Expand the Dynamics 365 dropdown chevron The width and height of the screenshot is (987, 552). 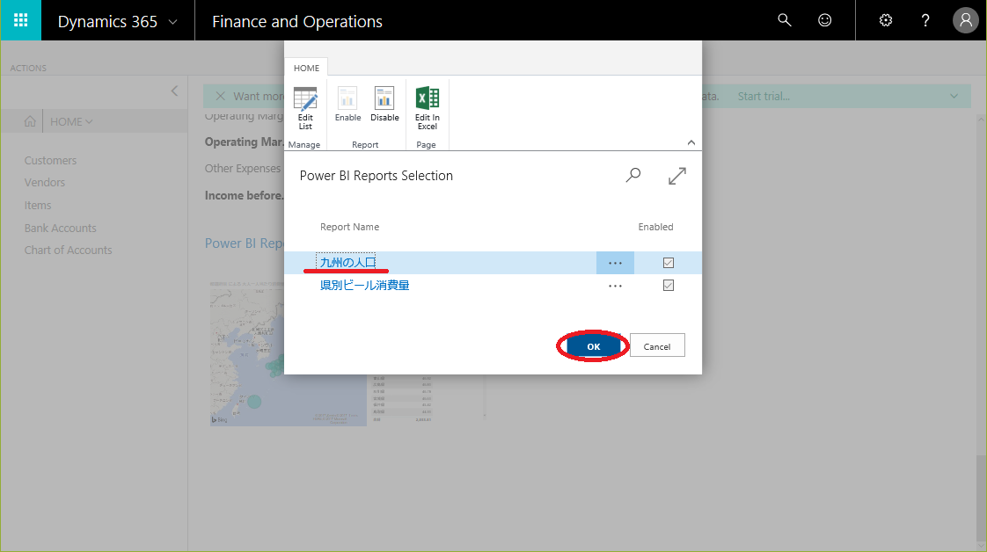click(173, 22)
